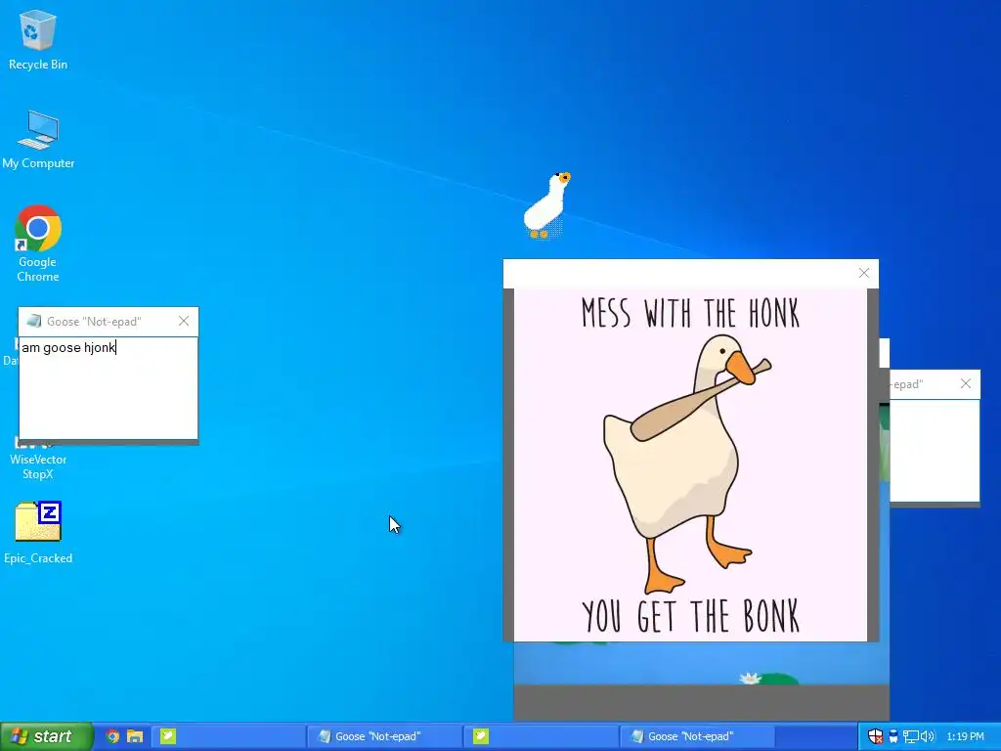This screenshot has width=1001, height=751.
Task: Switch to the first Goose "Not-epad" taskbar button
Action: (384, 736)
